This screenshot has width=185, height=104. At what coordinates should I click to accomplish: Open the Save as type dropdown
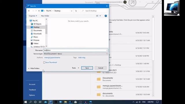tap(107, 54)
